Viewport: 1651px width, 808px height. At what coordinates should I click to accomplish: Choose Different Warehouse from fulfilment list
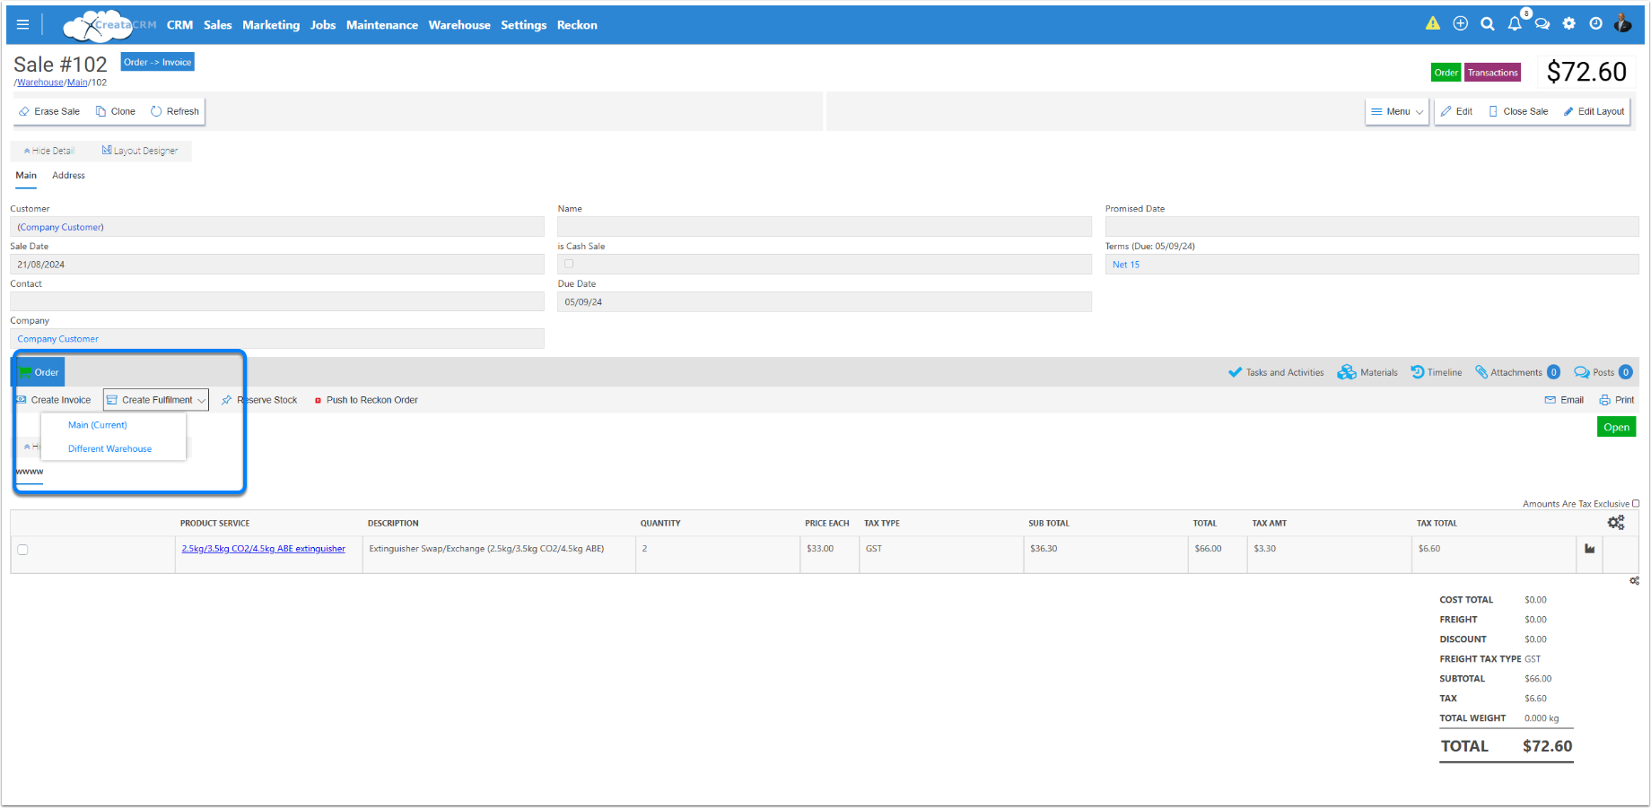tap(109, 449)
